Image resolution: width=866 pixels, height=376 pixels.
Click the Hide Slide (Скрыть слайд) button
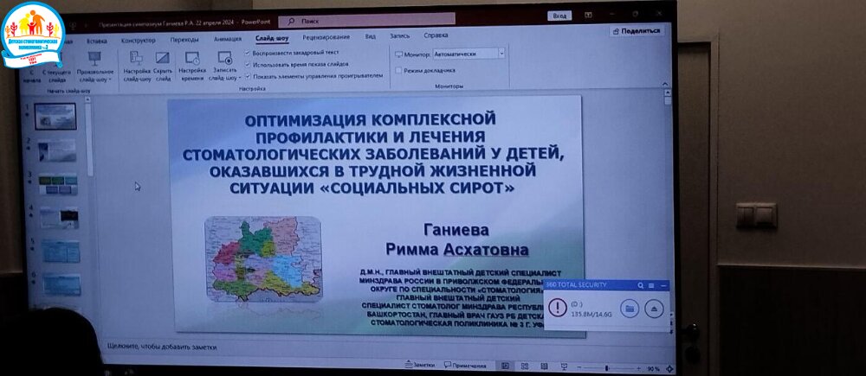tap(163, 67)
